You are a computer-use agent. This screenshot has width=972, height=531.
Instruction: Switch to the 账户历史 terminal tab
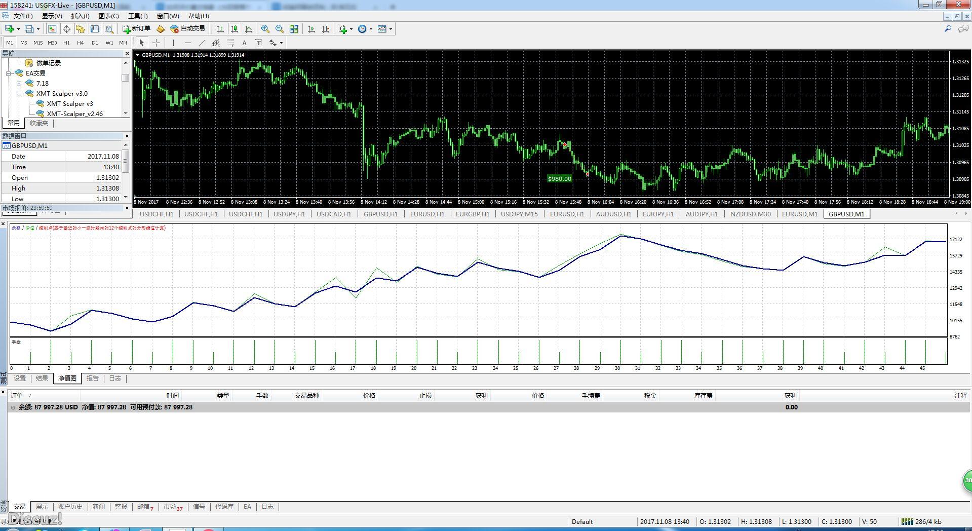(x=70, y=507)
